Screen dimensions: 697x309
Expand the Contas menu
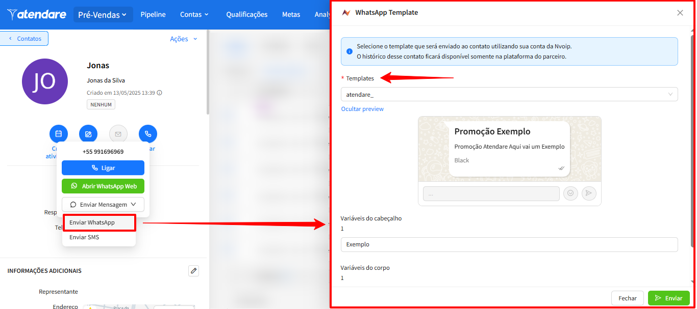pos(194,15)
